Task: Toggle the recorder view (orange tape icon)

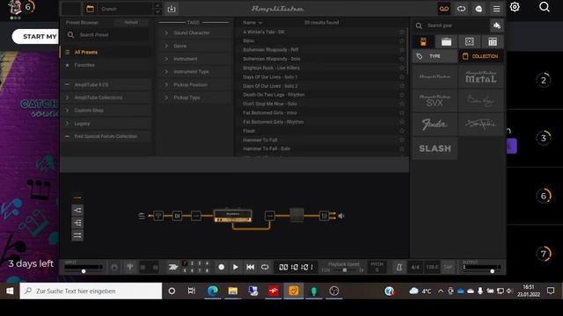Action: pos(444,9)
